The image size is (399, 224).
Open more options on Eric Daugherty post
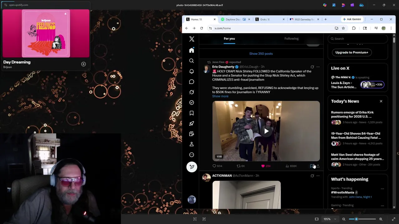click(318, 67)
